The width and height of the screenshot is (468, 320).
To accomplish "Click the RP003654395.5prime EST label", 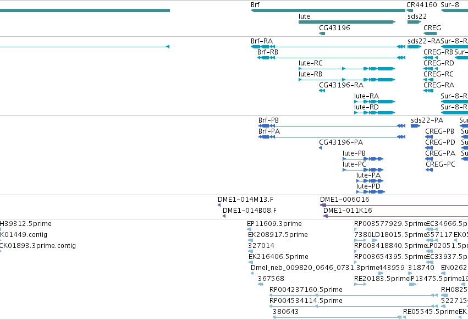I will tap(390, 257).
